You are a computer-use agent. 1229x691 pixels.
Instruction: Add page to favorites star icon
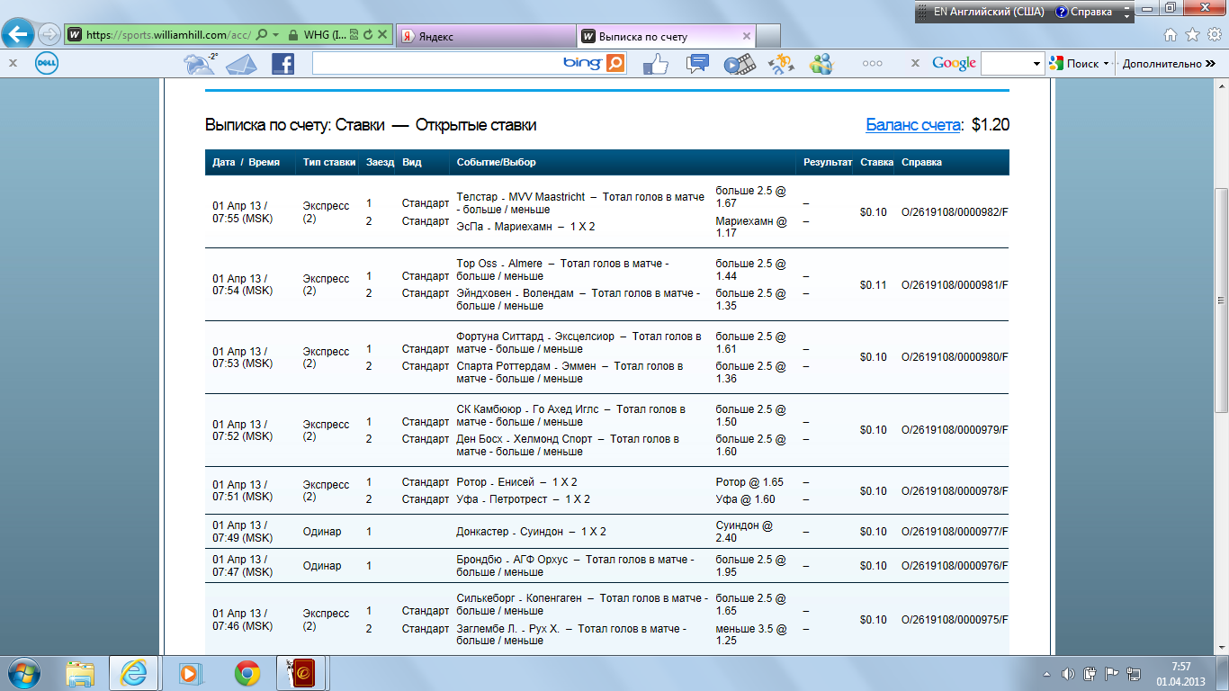[1192, 35]
